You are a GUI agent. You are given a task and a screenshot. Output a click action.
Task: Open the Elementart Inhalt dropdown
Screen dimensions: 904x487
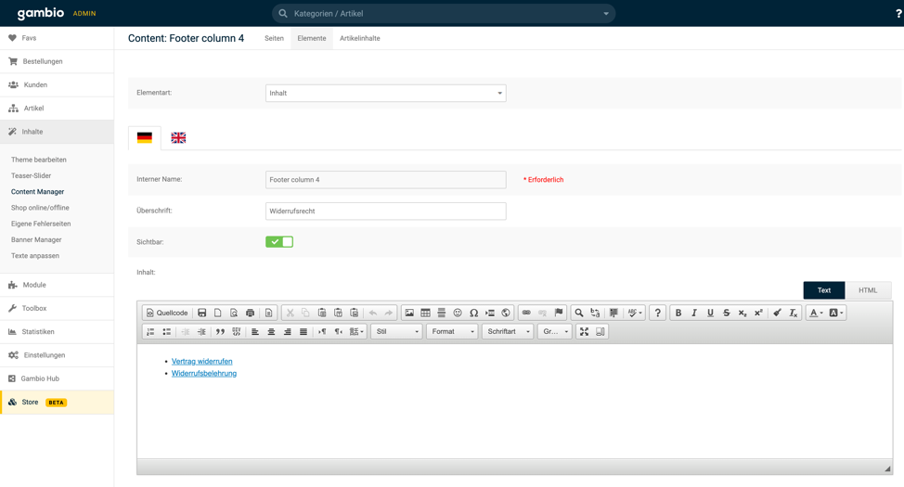pyautogui.click(x=386, y=93)
